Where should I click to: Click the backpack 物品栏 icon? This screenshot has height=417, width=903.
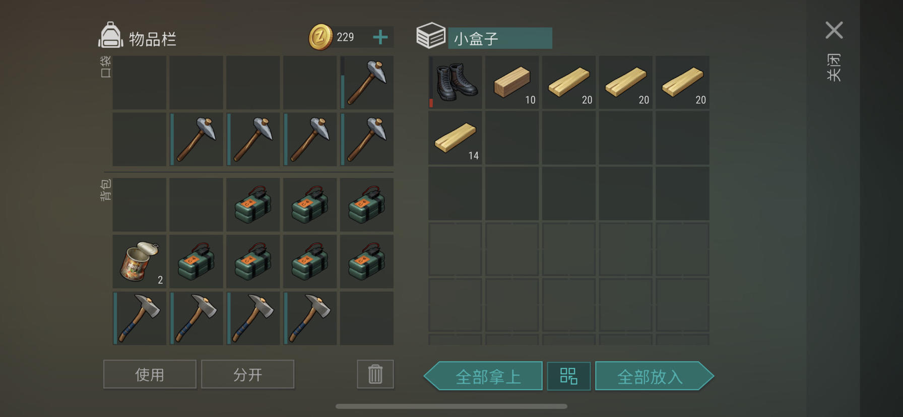[x=110, y=35]
